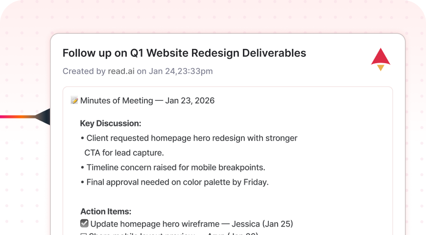Click the Follow up on Q1 Website title
Screen dimensions: 426x235
click(184, 53)
